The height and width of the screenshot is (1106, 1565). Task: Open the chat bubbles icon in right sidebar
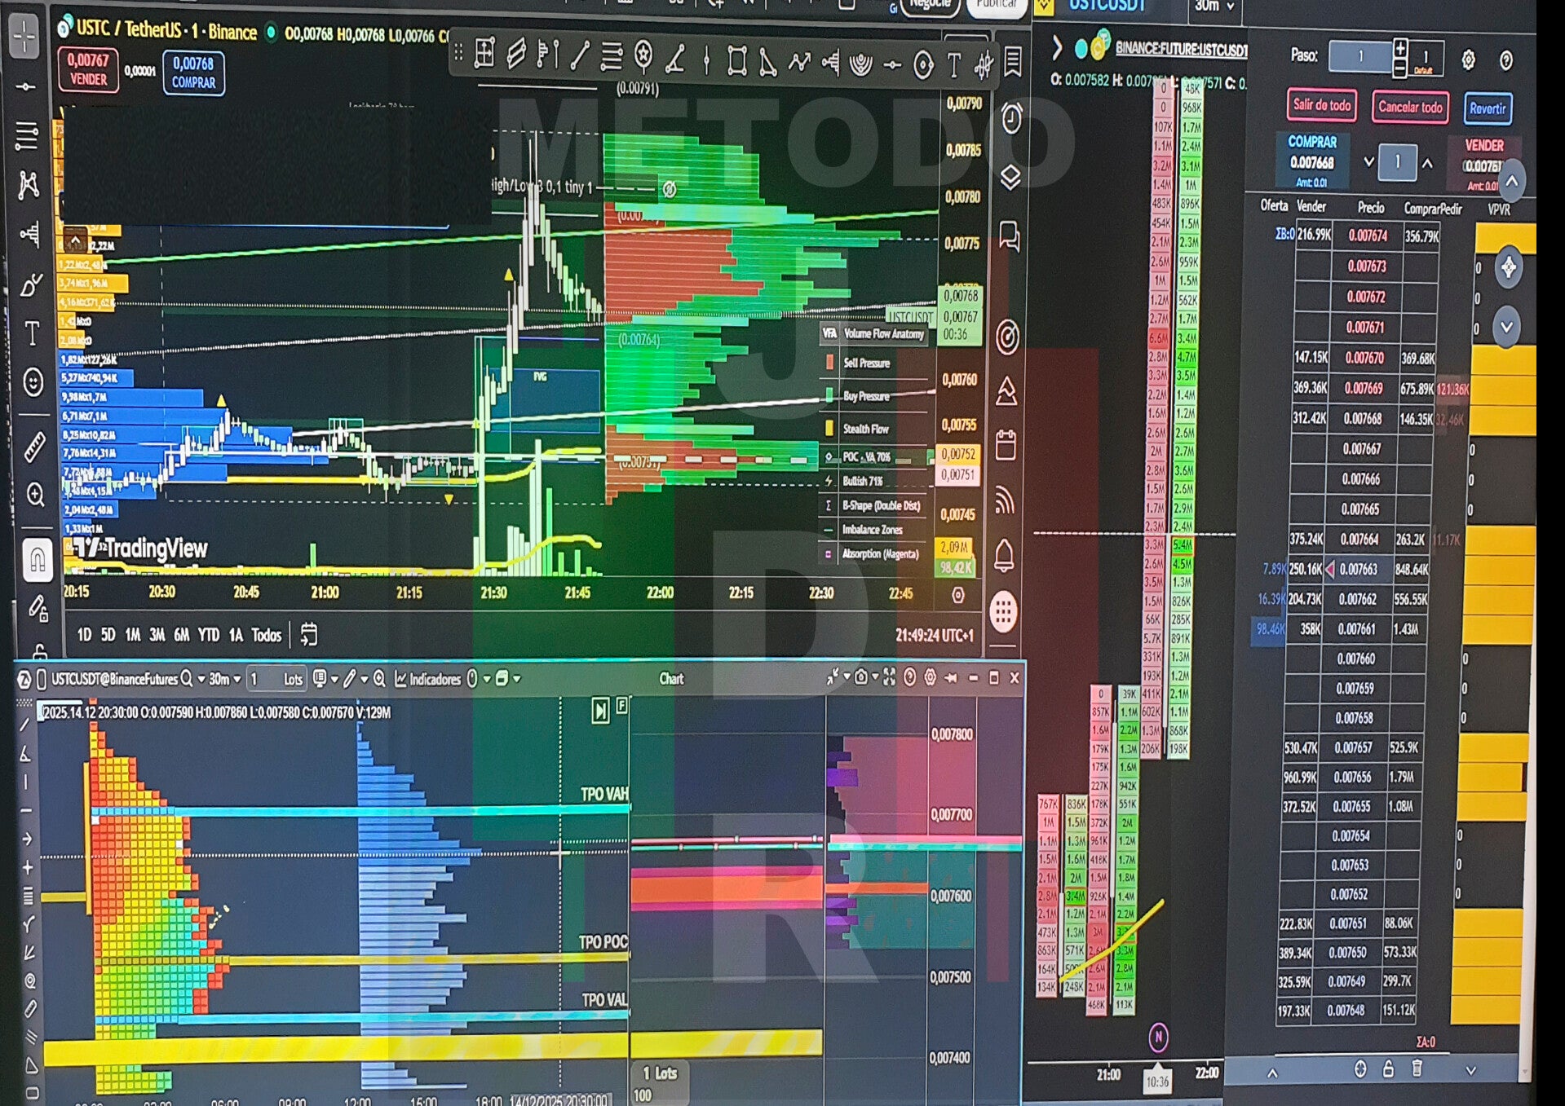[x=1010, y=236]
